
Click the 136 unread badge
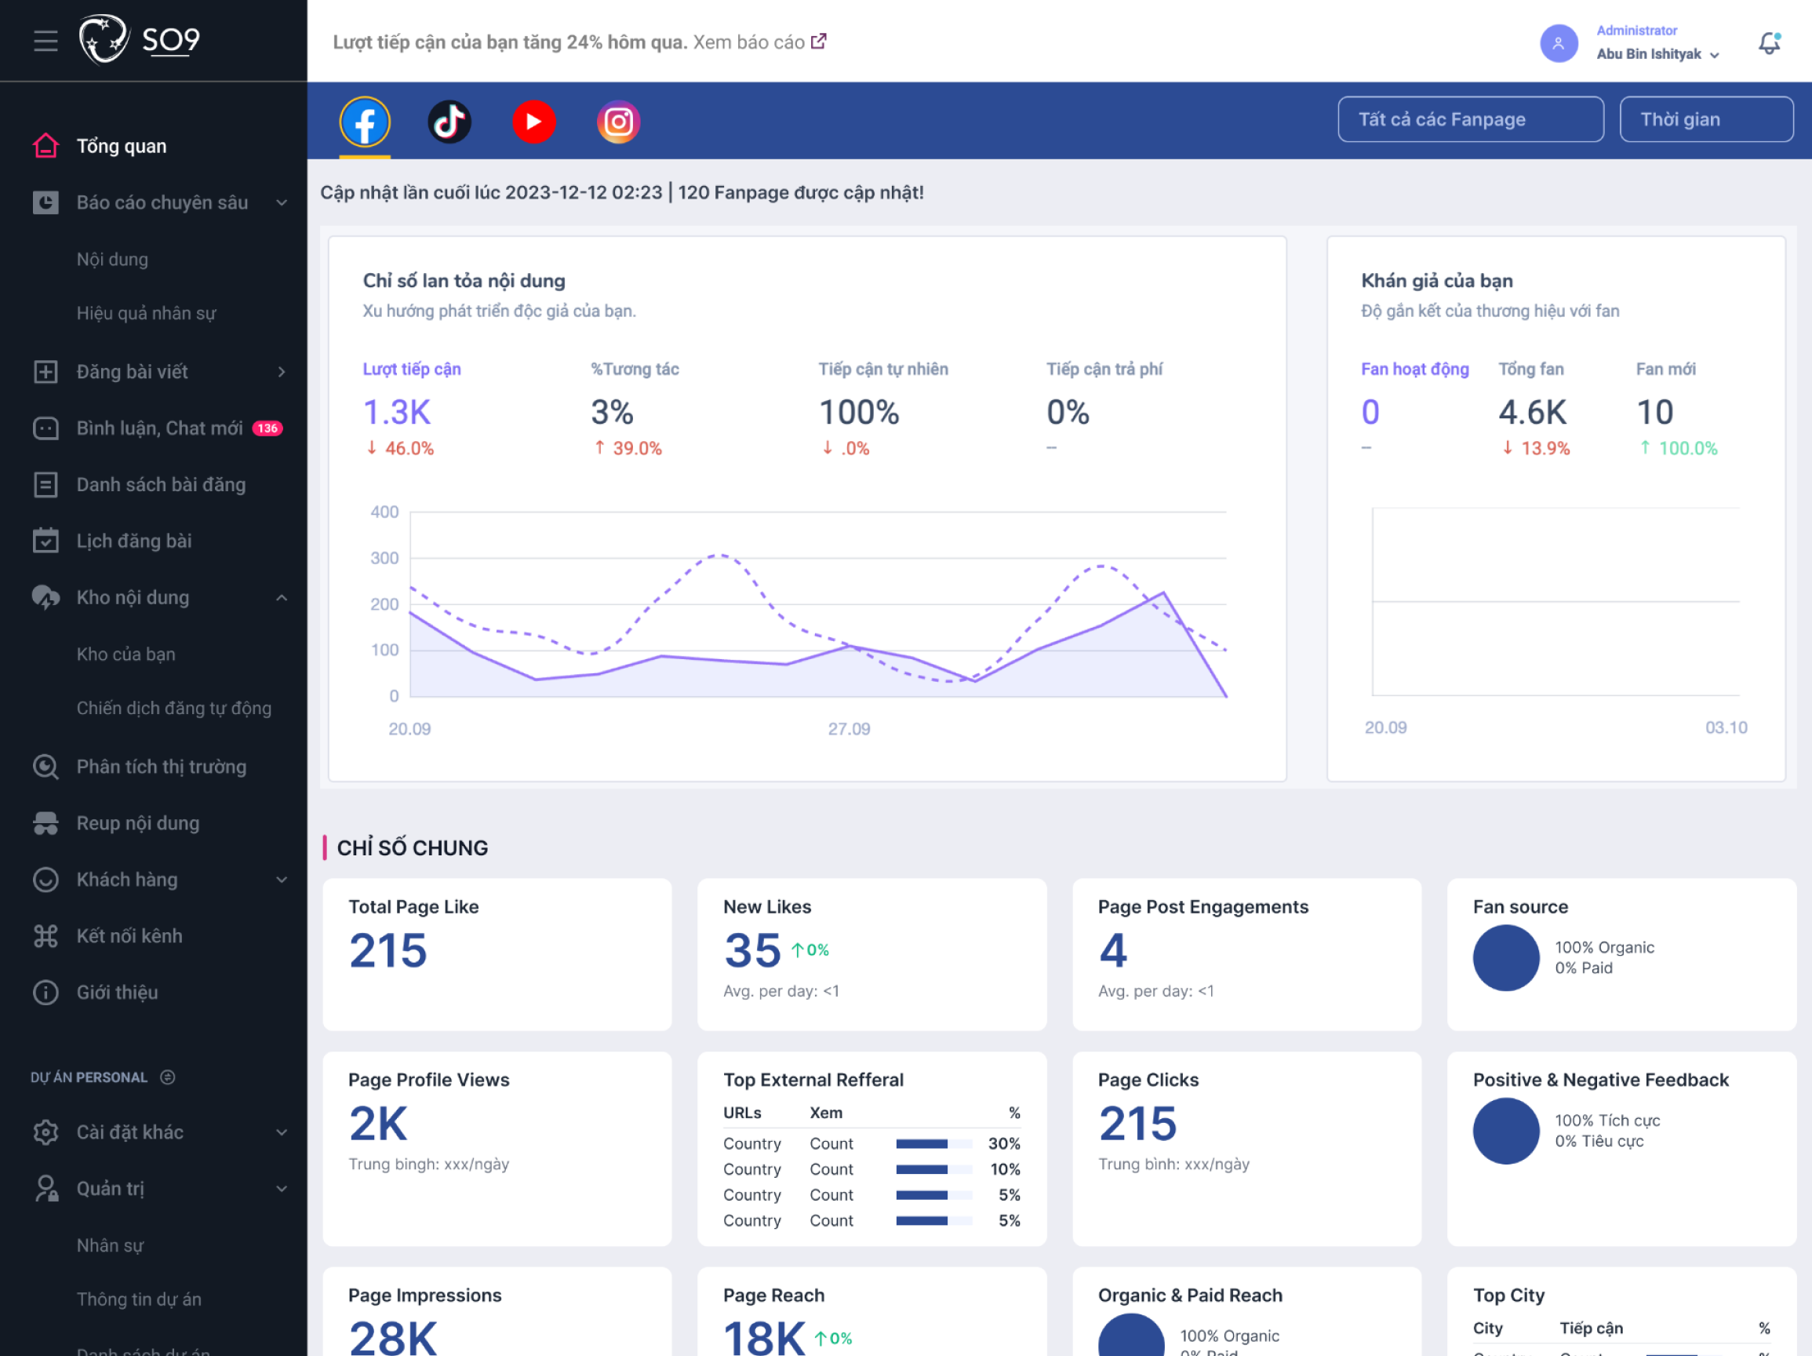267,428
